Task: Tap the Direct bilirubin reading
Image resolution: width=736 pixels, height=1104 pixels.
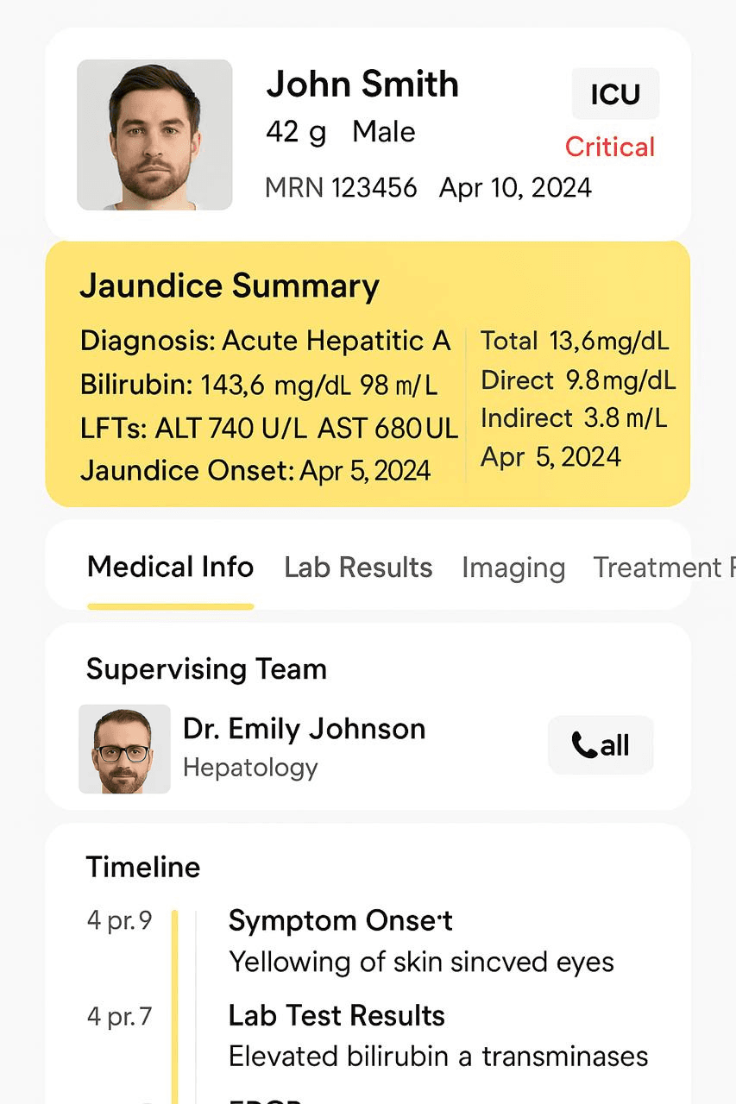Action: [x=578, y=380]
